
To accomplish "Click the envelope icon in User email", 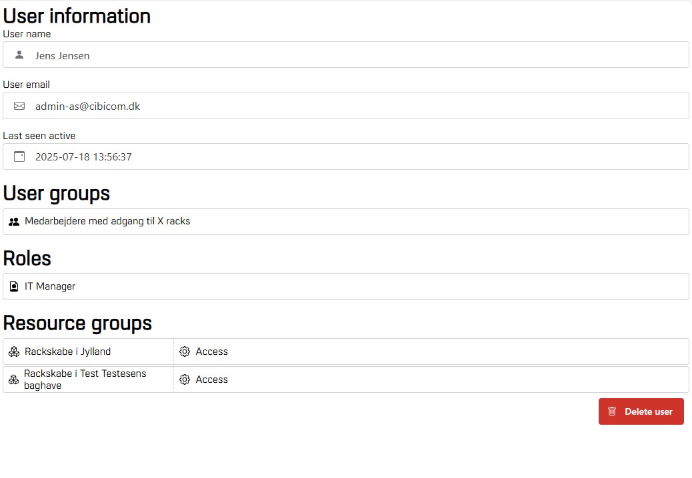I will tap(19, 106).
